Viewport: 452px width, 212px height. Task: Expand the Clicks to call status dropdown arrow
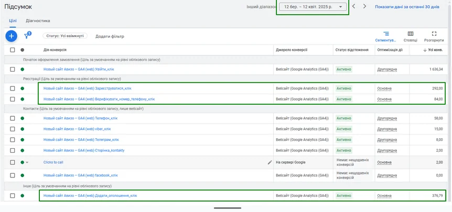pyautogui.click(x=27, y=162)
